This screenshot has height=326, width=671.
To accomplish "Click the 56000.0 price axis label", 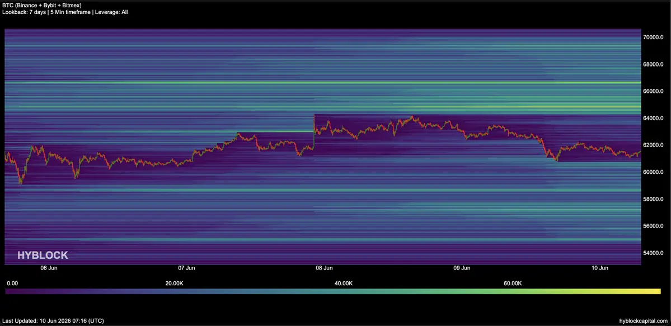I will pyautogui.click(x=654, y=226).
